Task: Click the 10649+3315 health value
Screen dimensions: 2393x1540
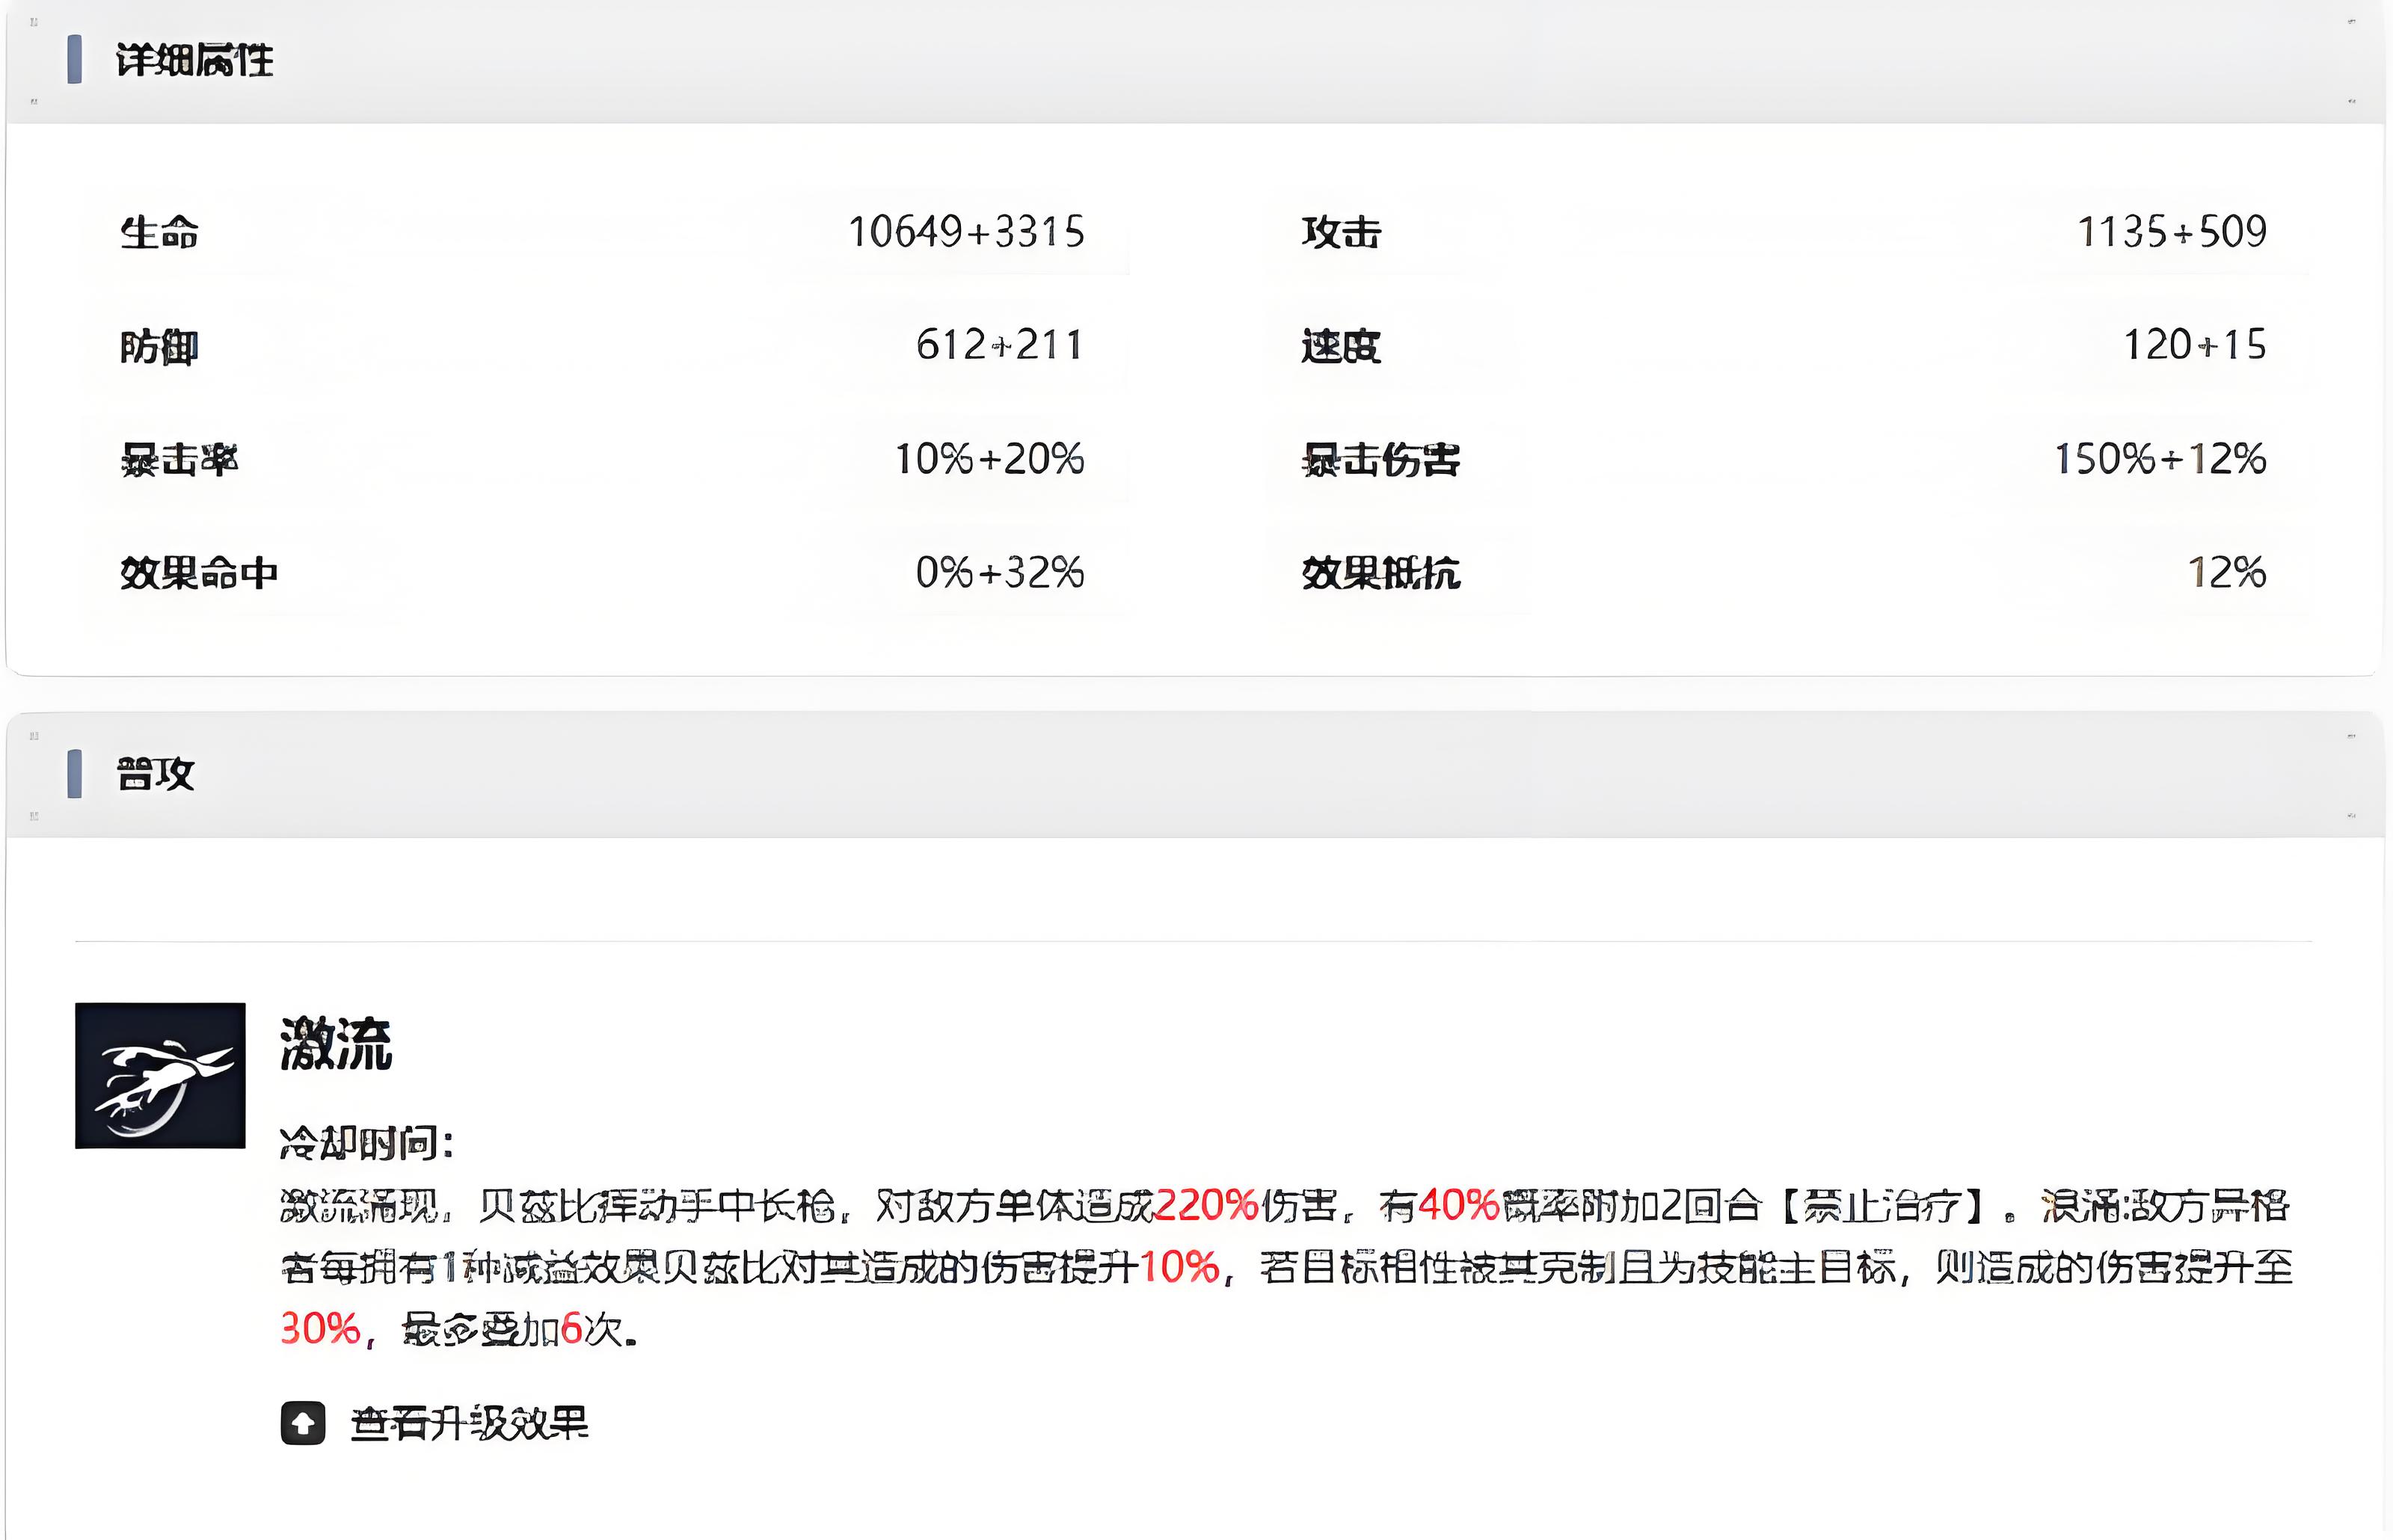Action: pos(966,232)
